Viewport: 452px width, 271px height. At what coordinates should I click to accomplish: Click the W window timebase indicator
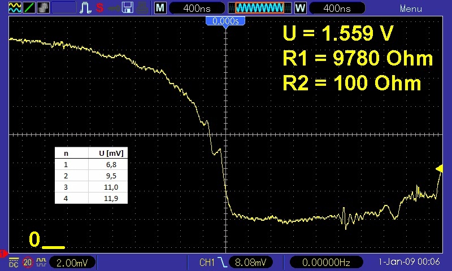click(300, 8)
